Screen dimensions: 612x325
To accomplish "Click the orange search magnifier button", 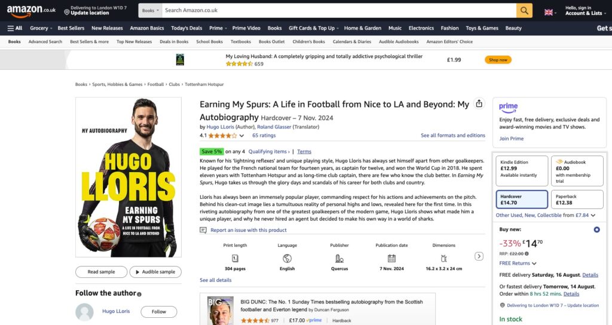I will (x=524, y=11).
